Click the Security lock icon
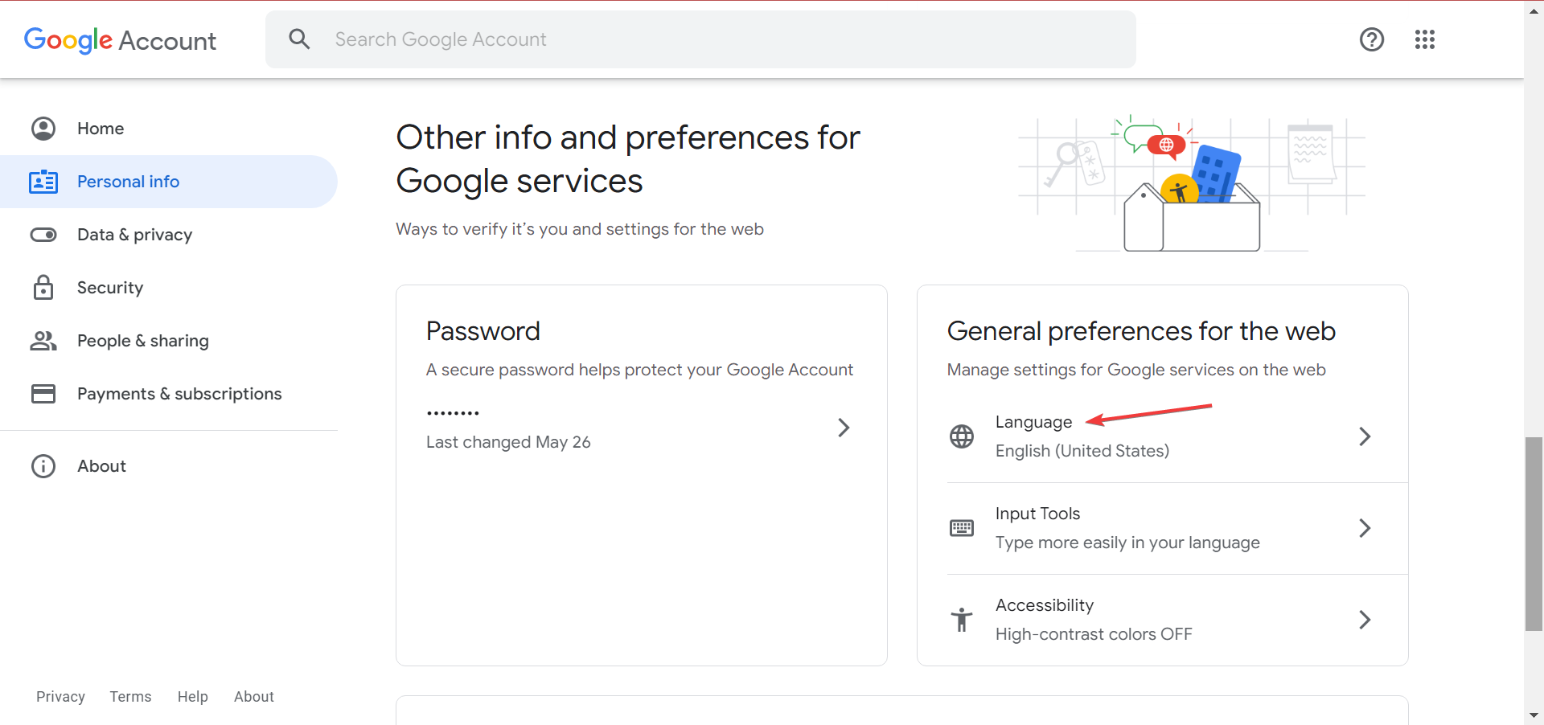1544x725 pixels. [43, 287]
